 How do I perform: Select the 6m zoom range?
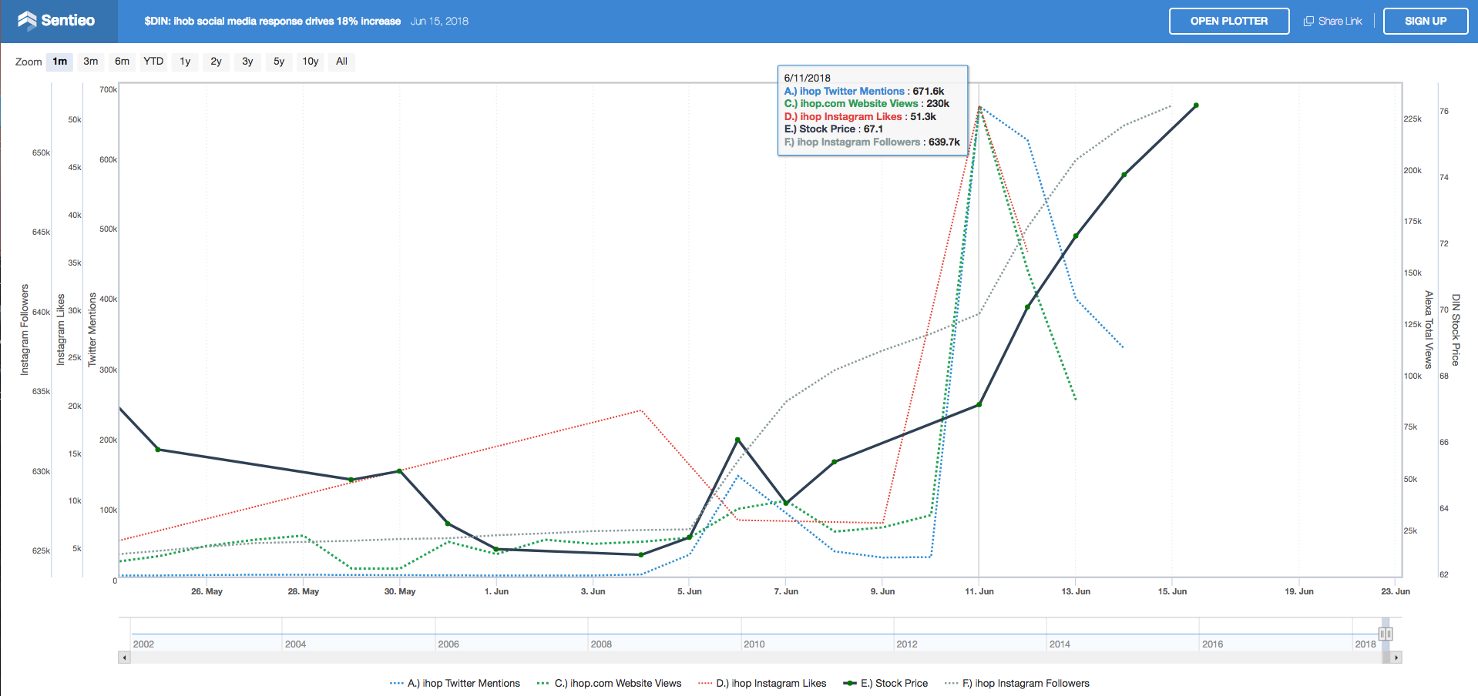pyautogui.click(x=123, y=62)
